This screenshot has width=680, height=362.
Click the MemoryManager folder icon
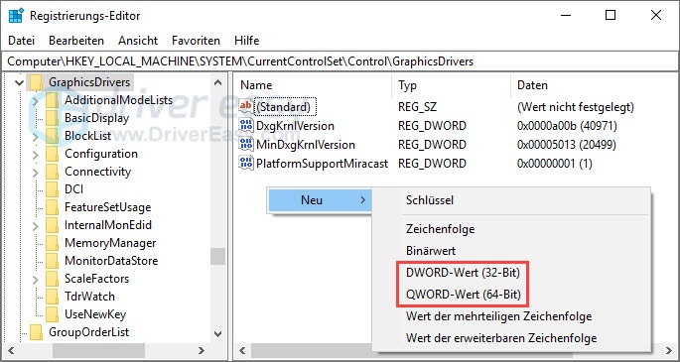click(x=52, y=243)
